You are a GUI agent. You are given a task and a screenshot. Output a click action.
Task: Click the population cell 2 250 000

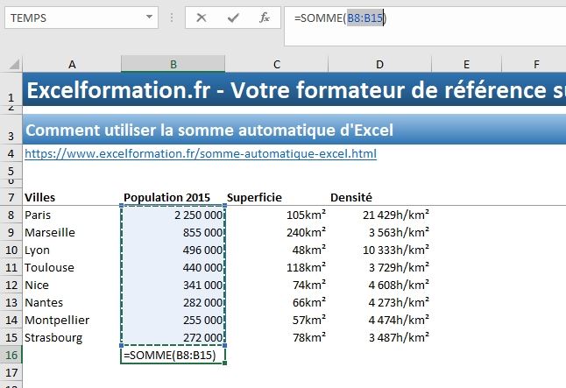click(173, 215)
